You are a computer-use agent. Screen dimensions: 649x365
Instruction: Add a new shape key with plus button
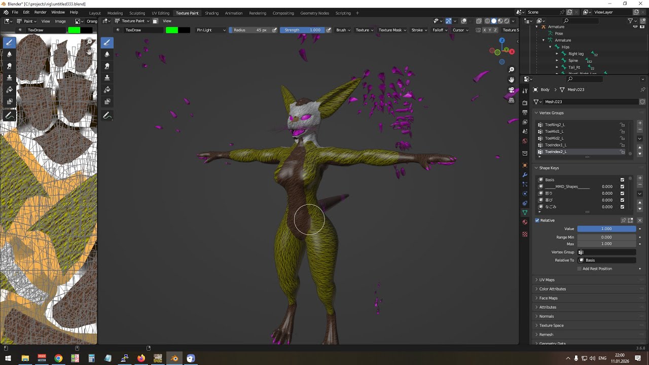point(640,178)
